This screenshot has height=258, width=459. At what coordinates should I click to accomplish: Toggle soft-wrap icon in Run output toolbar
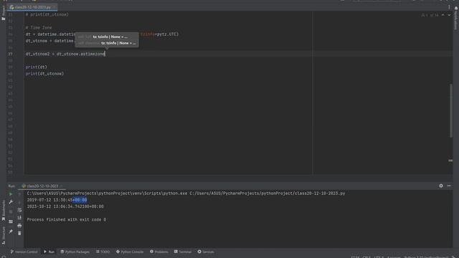19,210
